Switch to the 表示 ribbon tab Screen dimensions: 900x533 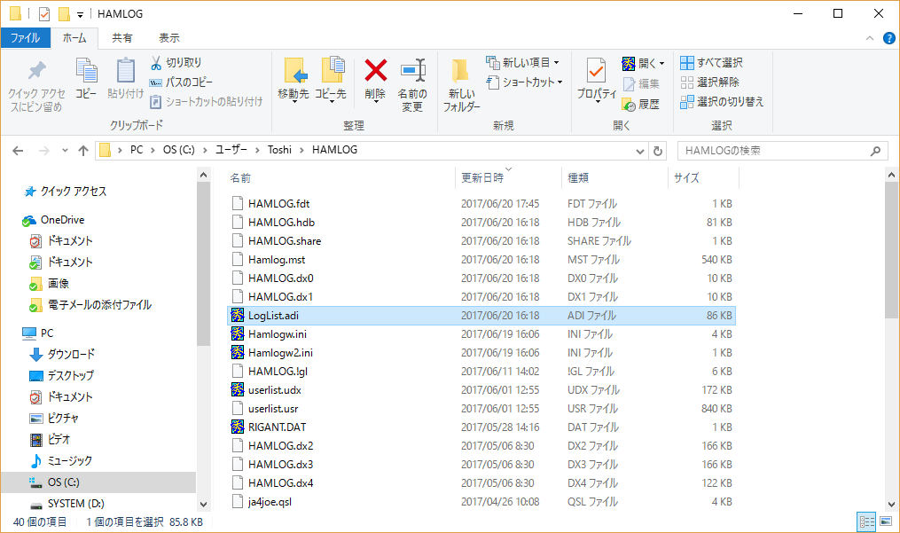point(168,38)
